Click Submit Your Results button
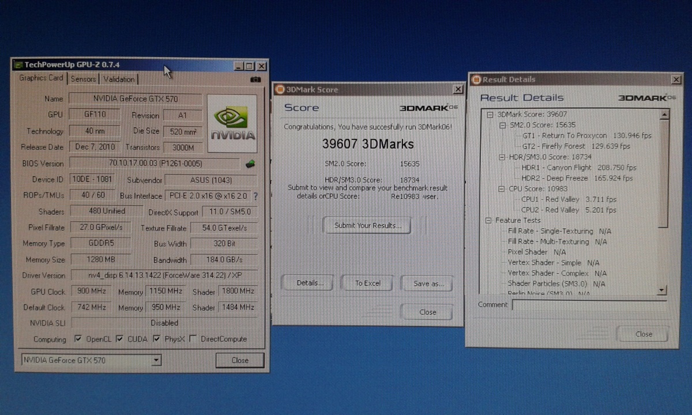Image resolution: width=692 pixels, height=415 pixels. (366, 225)
